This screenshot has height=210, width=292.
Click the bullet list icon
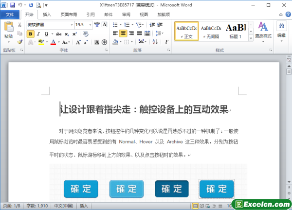[115, 24]
